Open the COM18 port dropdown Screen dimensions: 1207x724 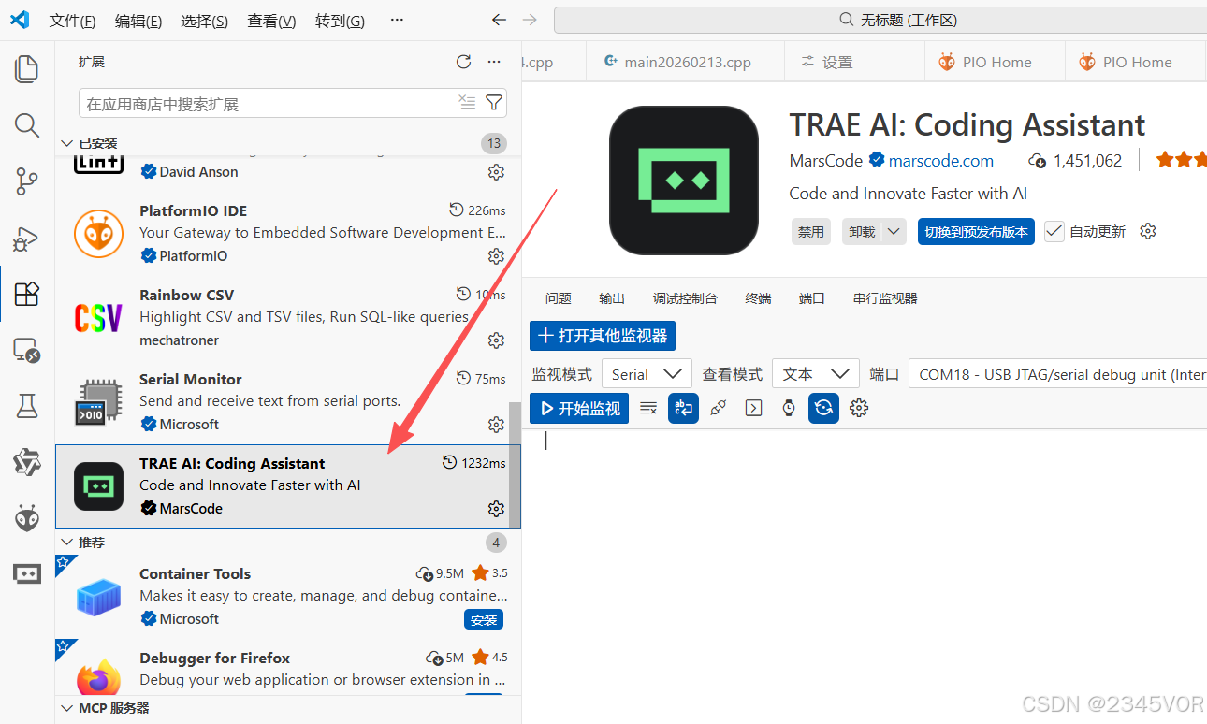pos(1057,374)
